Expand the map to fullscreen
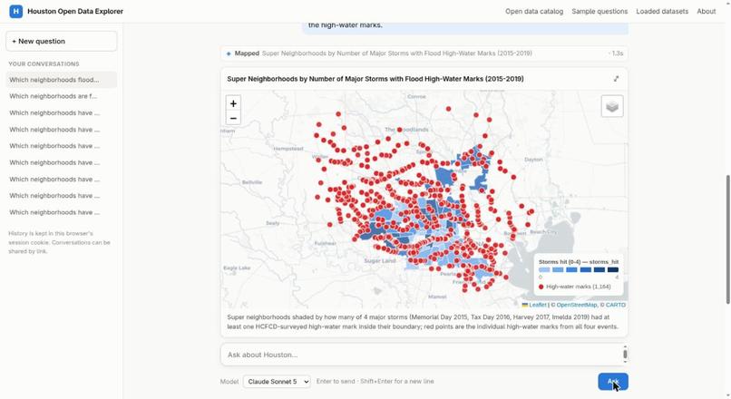The width and height of the screenshot is (731, 399). pyautogui.click(x=617, y=79)
